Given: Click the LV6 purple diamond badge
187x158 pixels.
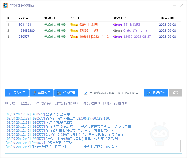Looking at the screenshot, I should [x=117, y=37].
